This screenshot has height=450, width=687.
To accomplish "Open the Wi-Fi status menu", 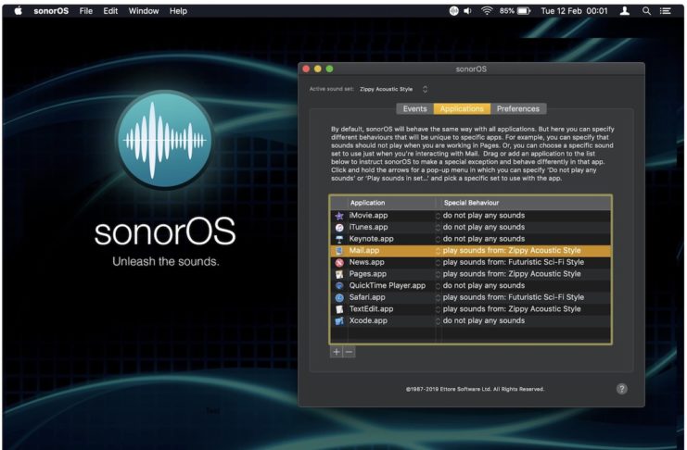I will pos(487,11).
